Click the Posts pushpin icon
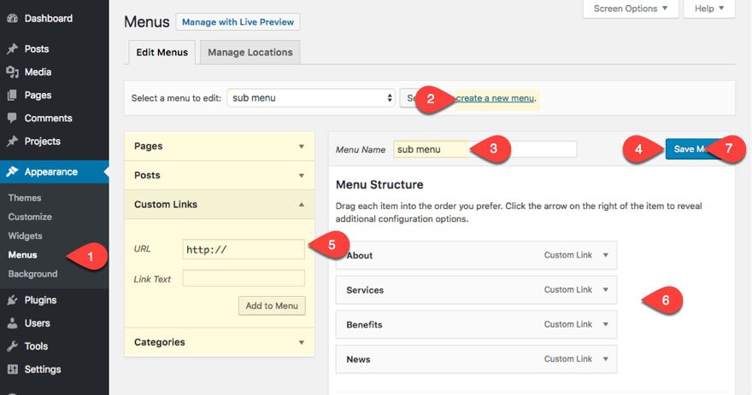752x395 pixels. [x=12, y=49]
